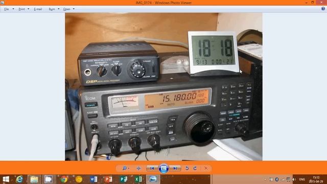This screenshot has width=327, height=184.
Task: Go to the next photo
Action: click(175, 168)
